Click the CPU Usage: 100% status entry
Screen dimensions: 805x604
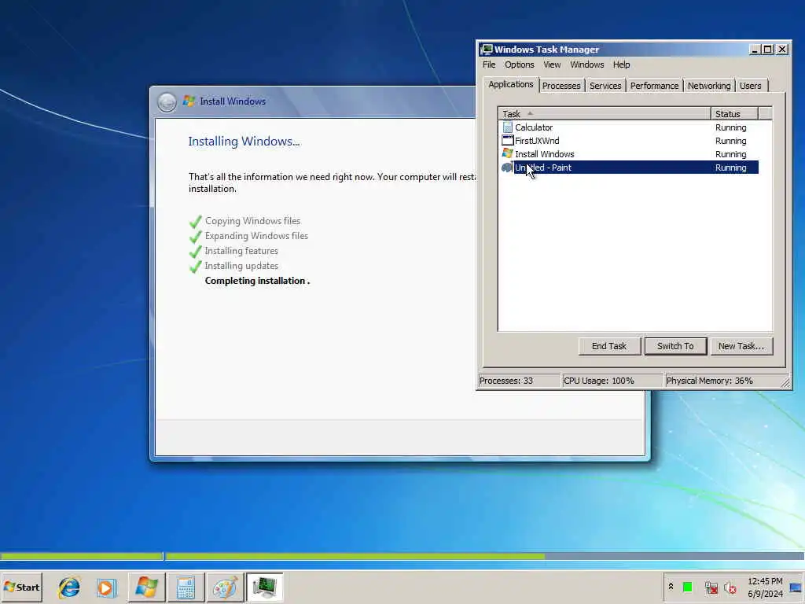(x=612, y=381)
